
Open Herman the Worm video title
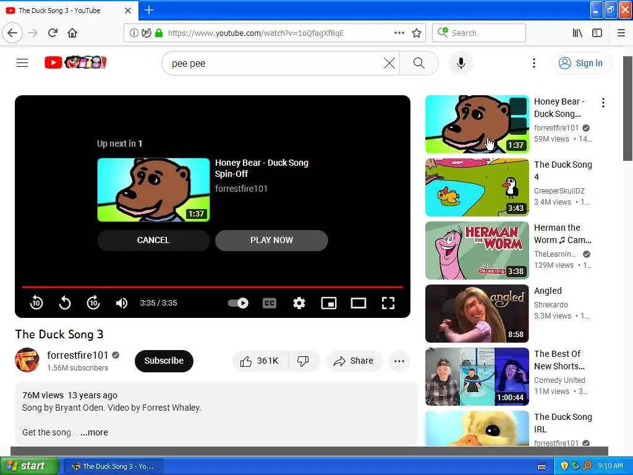click(563, 234)
